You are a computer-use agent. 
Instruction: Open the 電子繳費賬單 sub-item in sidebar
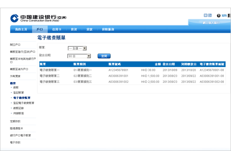pyautogui.click(x=22, y=98)
